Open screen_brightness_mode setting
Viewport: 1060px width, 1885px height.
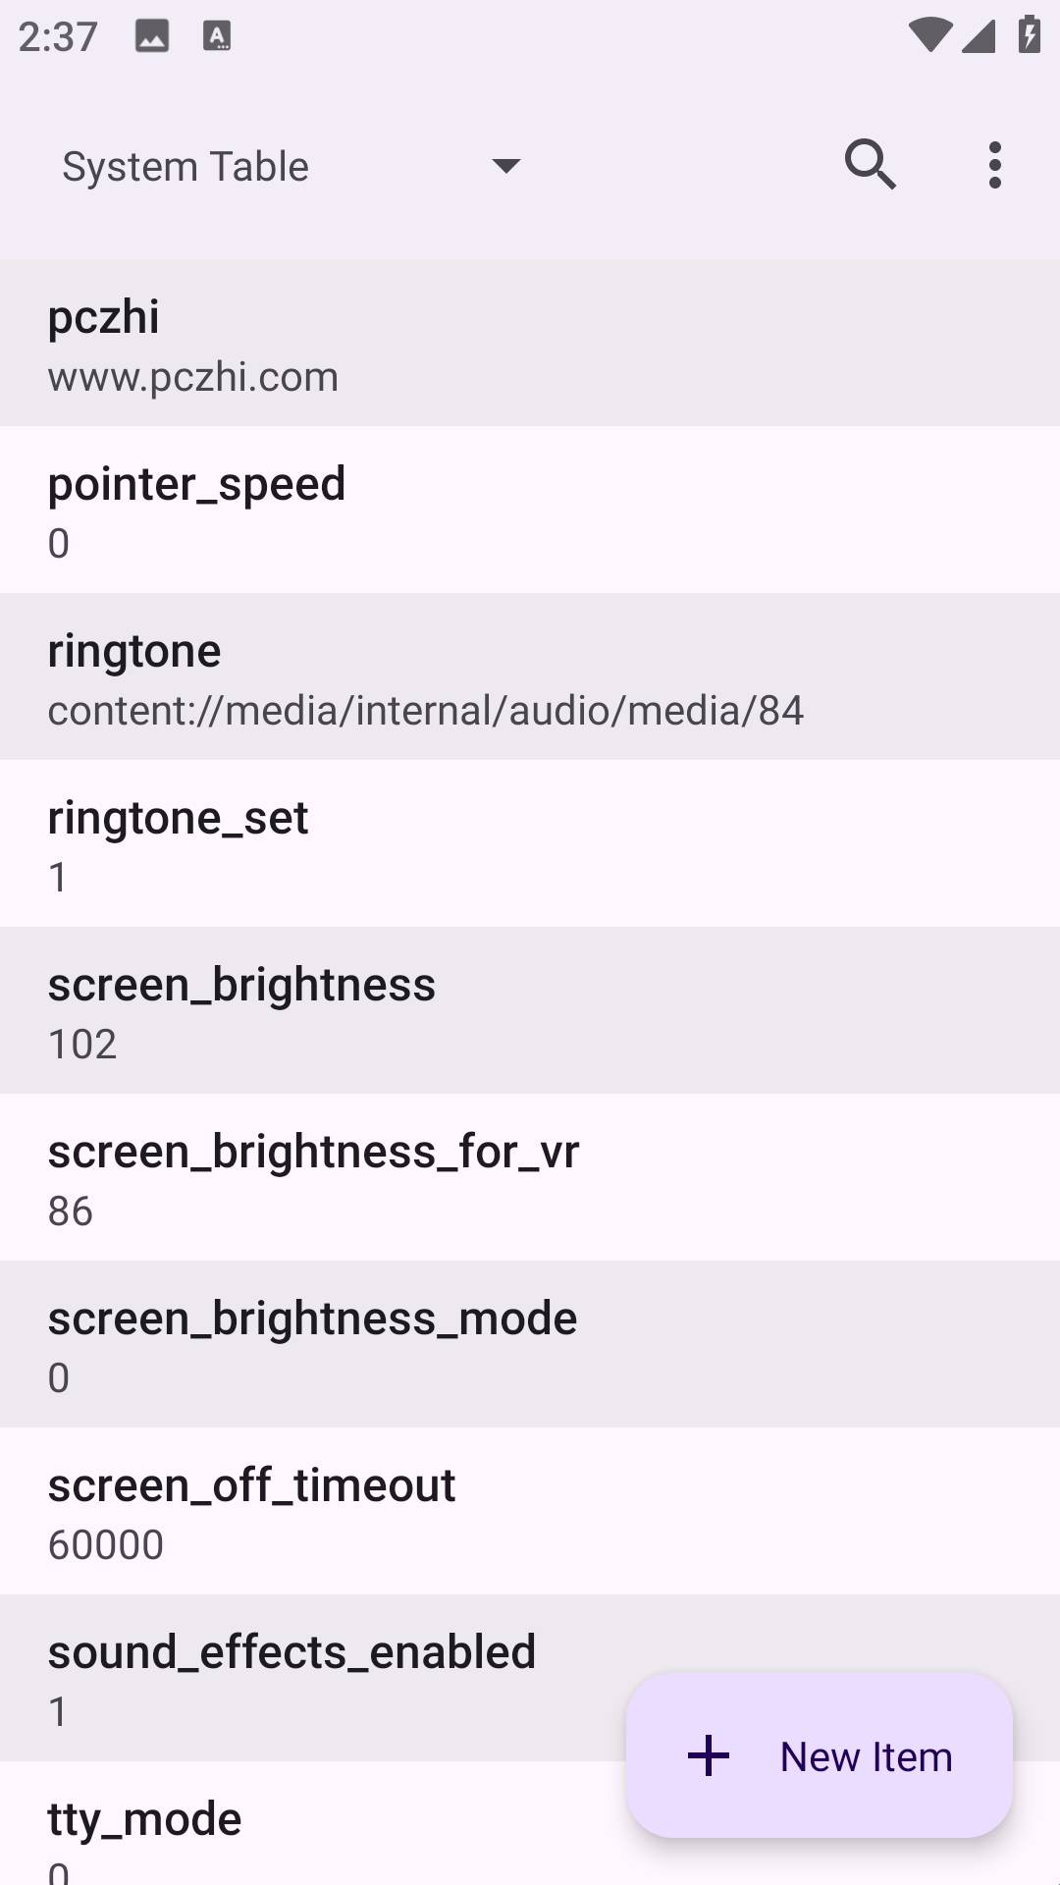point(530,1345)
